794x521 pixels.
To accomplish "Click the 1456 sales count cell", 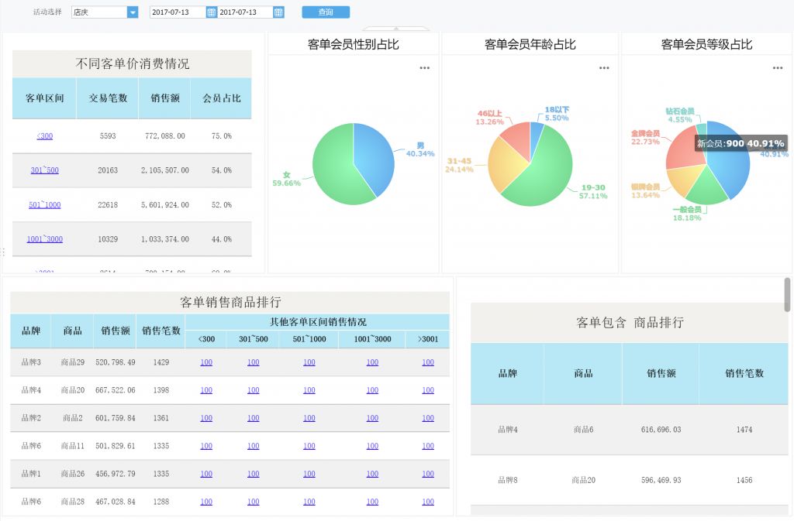I will pos(744,480).
